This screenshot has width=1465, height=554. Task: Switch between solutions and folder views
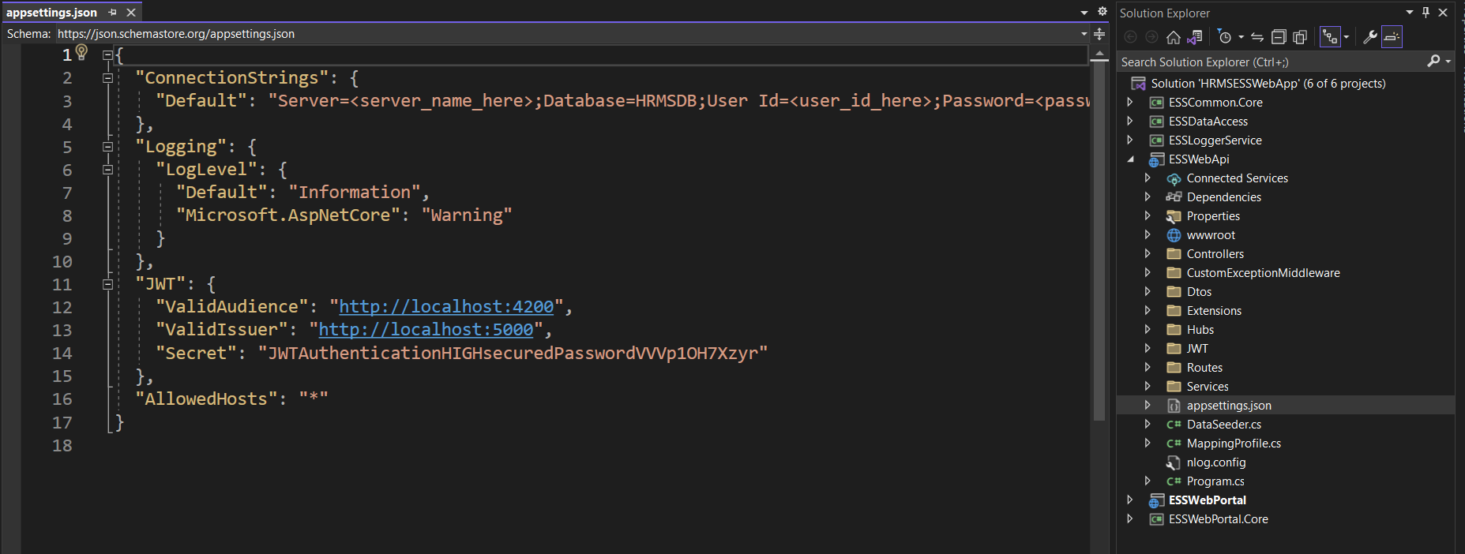[x=1195, y=37]
